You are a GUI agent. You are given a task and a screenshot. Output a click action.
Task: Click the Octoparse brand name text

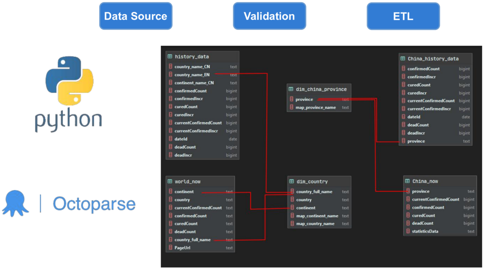point(94,204)
